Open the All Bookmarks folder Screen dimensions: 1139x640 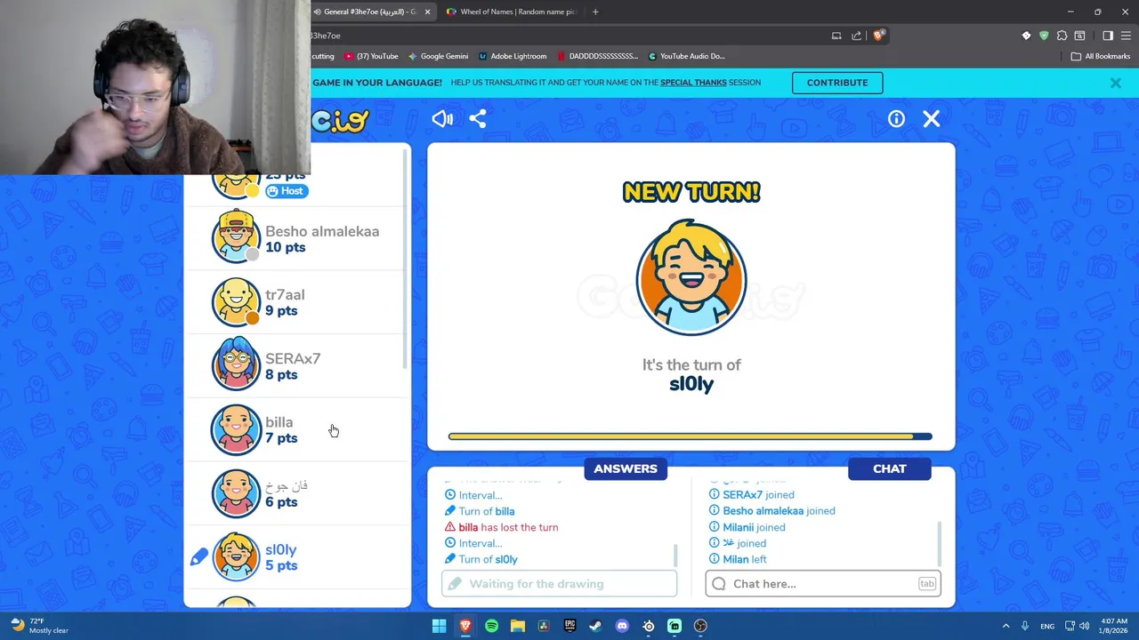1101,56
